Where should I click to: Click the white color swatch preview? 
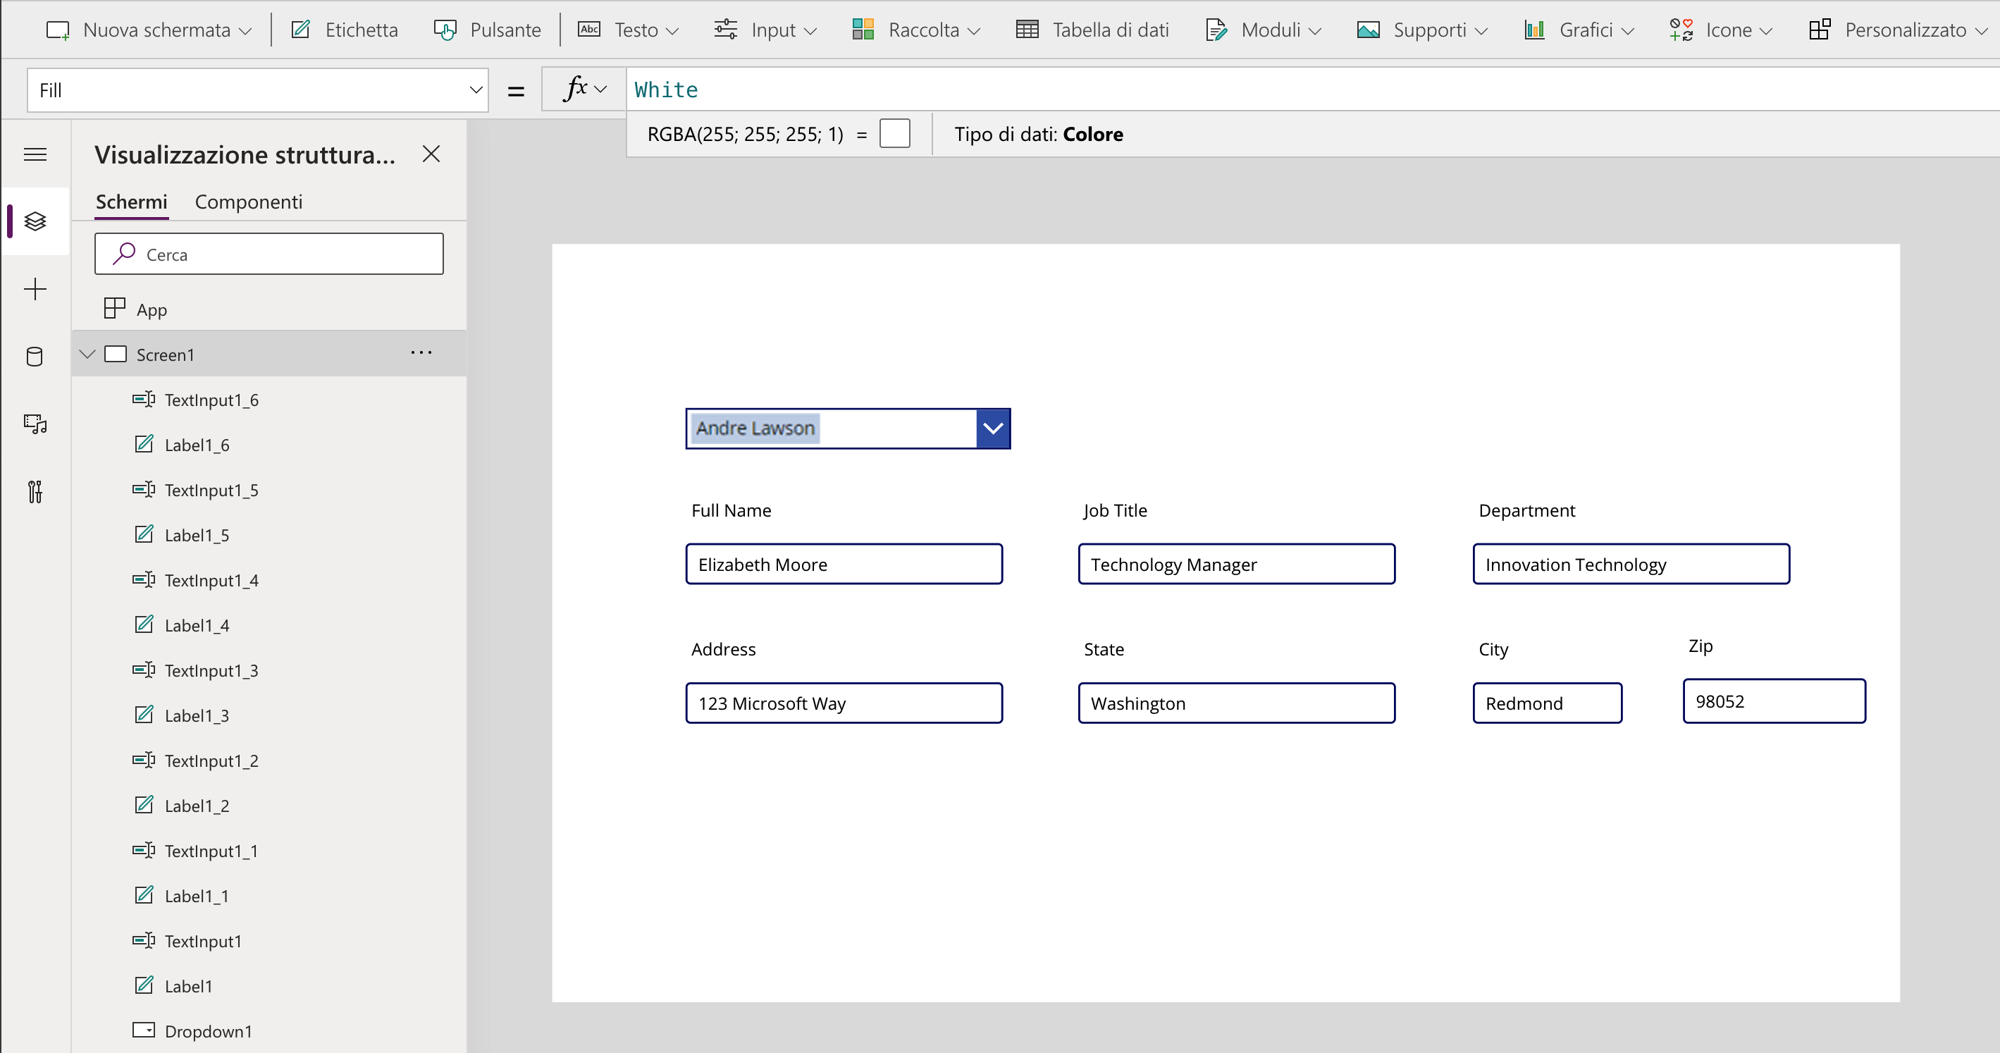click(894, 134)
